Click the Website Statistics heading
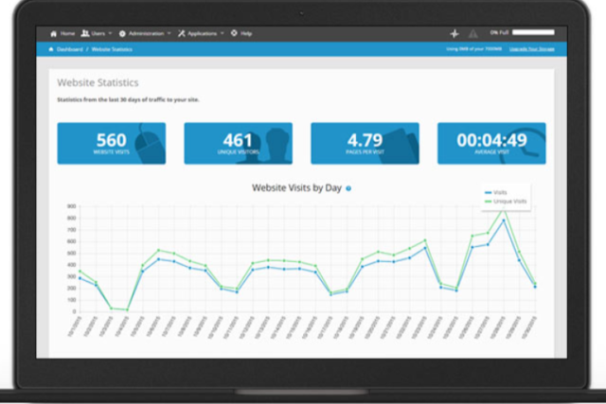 (x=98, y=82)
